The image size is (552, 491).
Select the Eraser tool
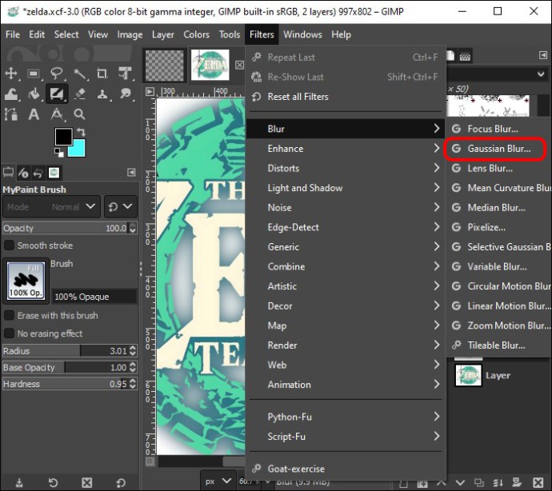point(80,94)
